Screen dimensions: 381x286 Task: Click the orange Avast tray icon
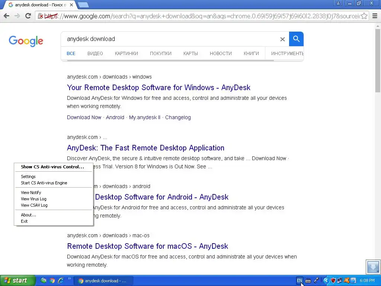click(346, 281)
